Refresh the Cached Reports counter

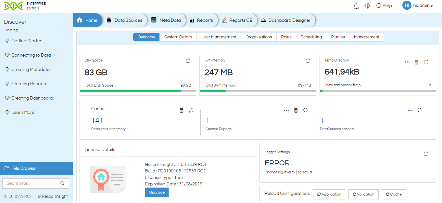[305, 110]
